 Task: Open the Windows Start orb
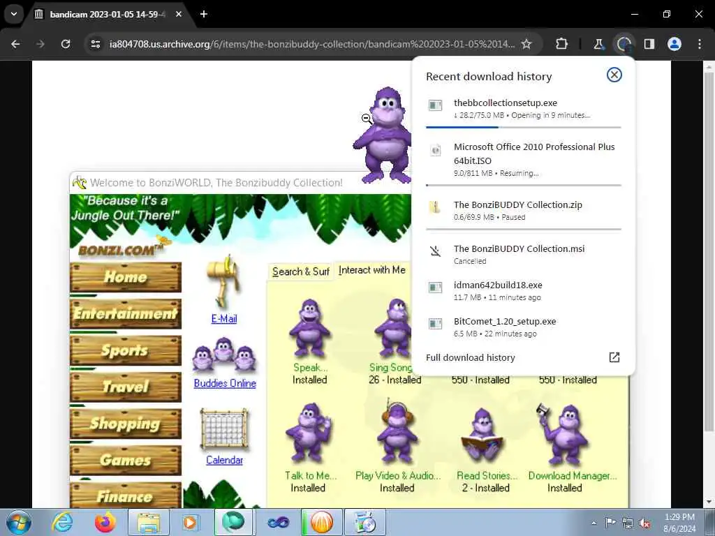click(x=19, y=522)
